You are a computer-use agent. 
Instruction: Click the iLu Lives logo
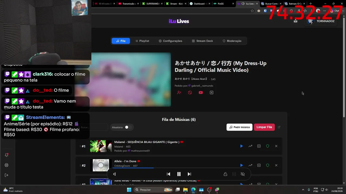click(x=179, y=21)
